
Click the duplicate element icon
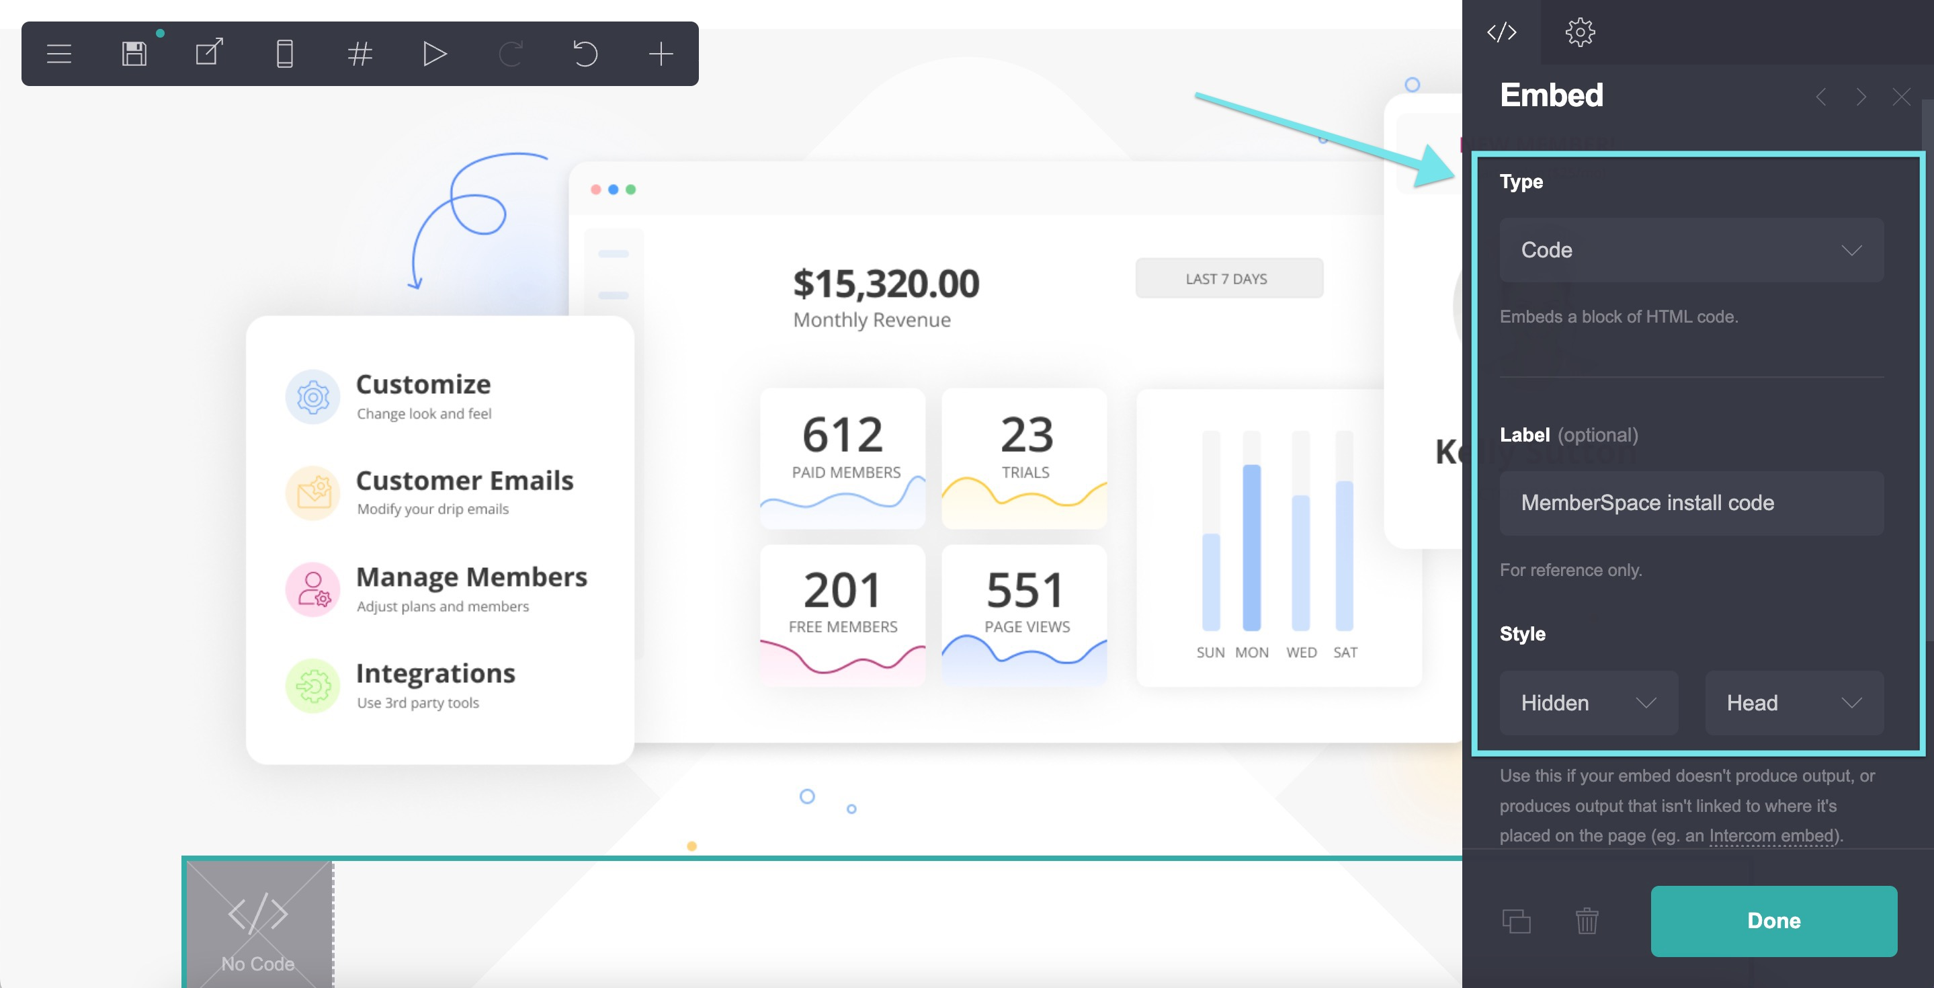(1516, 921)
